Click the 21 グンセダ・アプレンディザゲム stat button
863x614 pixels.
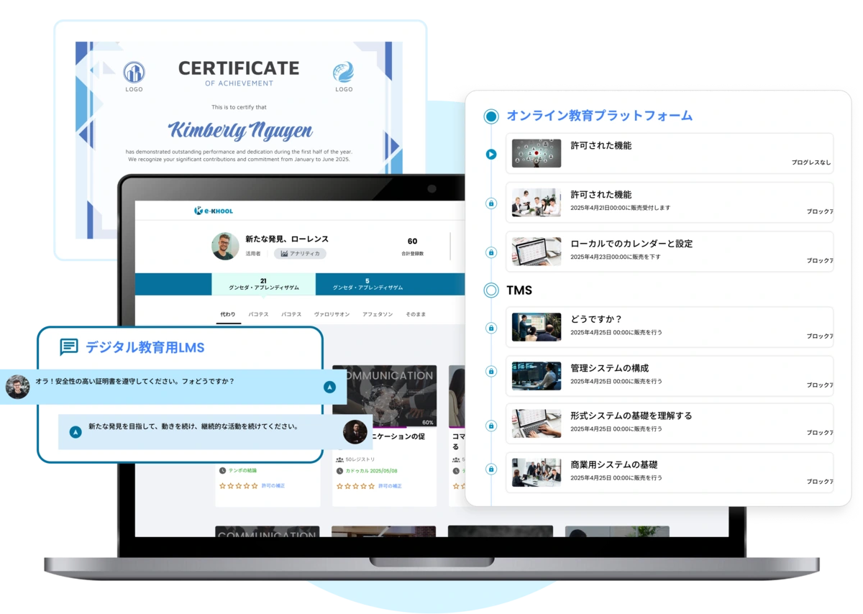point(265,283)
